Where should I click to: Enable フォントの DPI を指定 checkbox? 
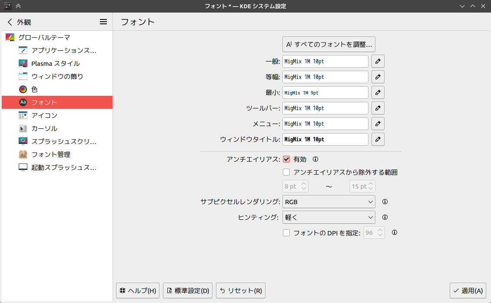click(x=286, y=233)
